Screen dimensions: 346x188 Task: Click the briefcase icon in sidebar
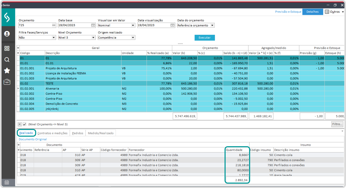(x=7, y=82)
